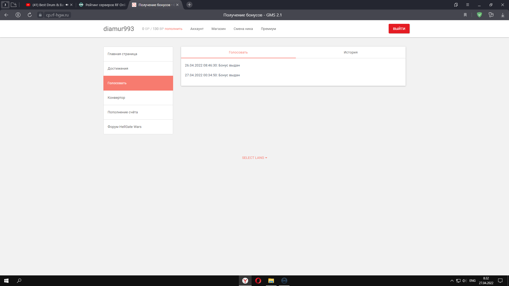The image size is (509, 286).
Task: Open the browser hamburger menu
Action: click(468, 5)
